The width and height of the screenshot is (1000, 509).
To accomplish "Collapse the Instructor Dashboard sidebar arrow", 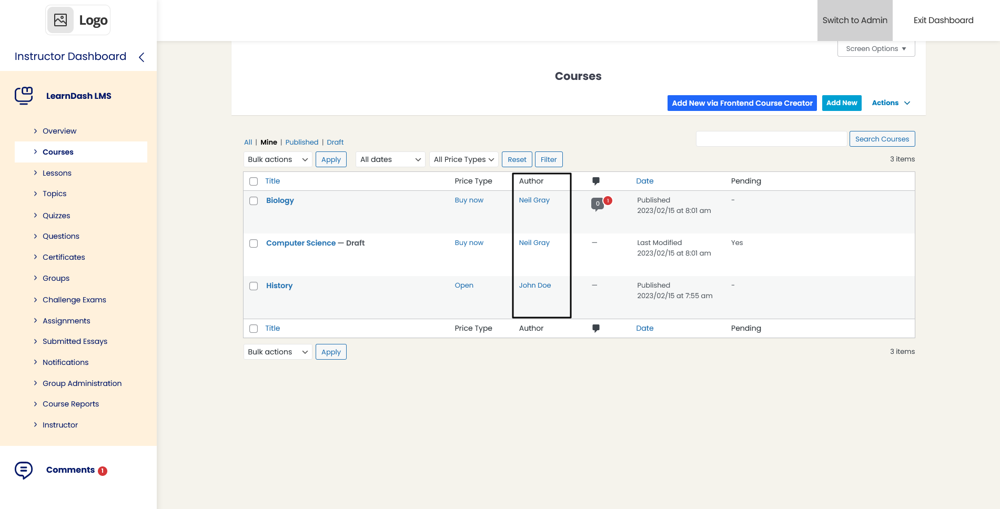I will (x=142, y=57).
